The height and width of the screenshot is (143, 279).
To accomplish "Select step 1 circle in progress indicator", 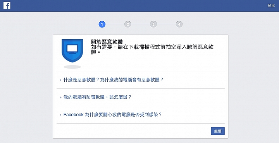I will (102, 24).
